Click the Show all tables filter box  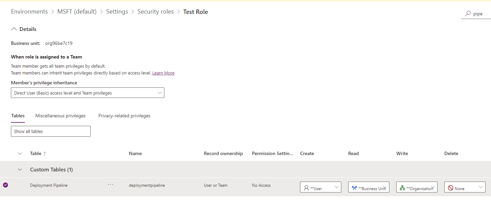click(50, 131)
